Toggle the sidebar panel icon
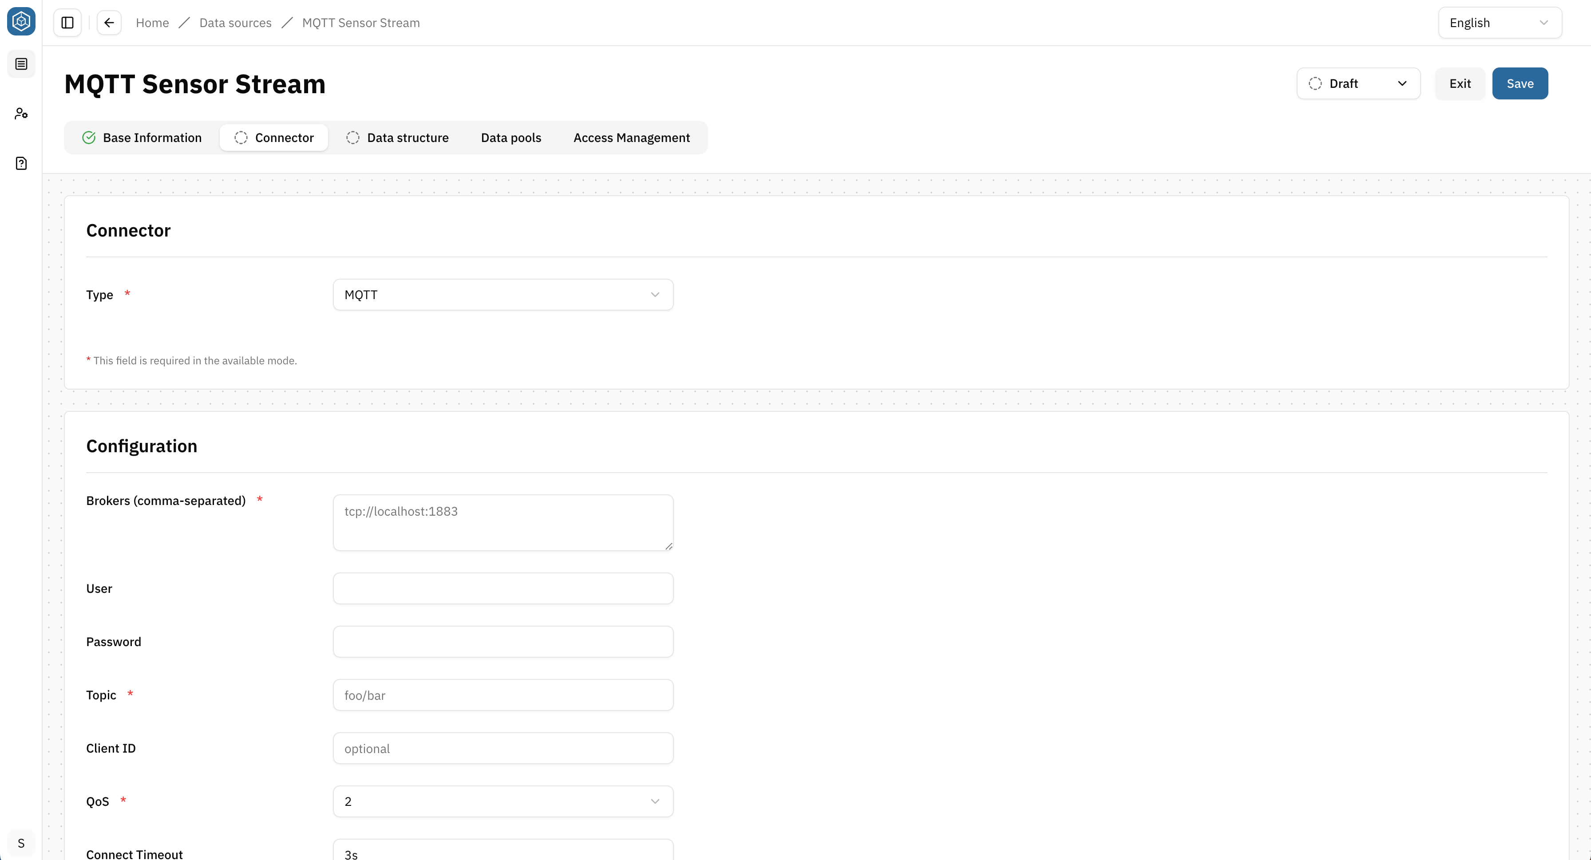 coord(67,23)
